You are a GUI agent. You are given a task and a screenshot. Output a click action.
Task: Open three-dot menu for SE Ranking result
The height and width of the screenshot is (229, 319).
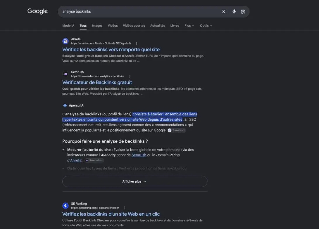coord(124,208)
